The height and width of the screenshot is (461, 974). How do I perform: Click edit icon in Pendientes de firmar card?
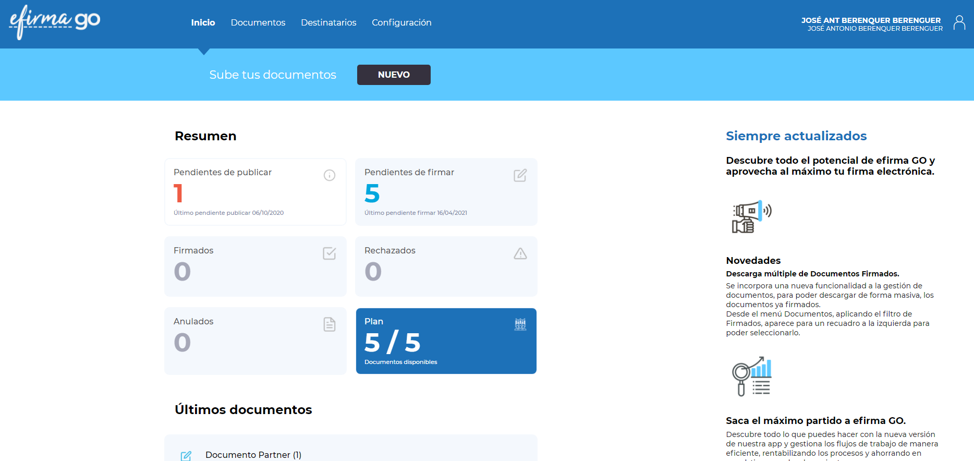[x=520, y=175]
